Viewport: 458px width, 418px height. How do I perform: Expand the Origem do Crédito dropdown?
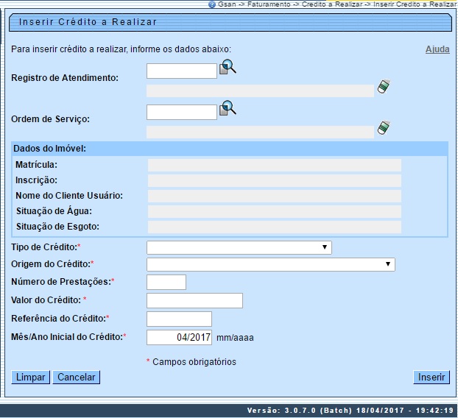(x=270, y=264)
